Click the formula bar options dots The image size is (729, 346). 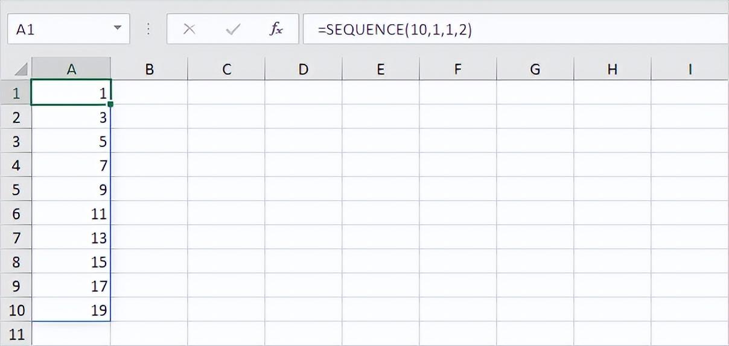(x=148, y=29)
